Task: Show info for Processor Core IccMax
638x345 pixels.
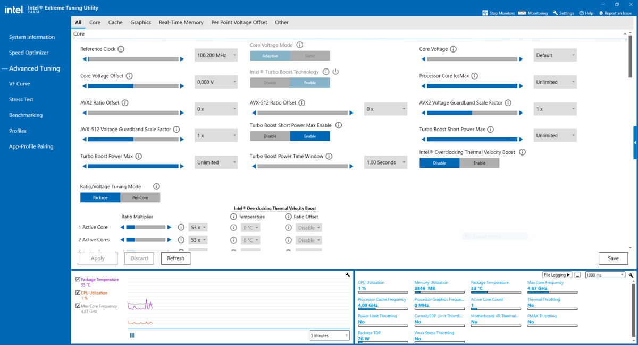Action: pyautogui.click(x=475, y=76)
